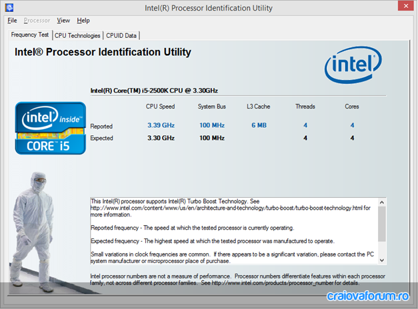Click the blue Intel oval logo
418x309 pixels.
click(353, 65)
